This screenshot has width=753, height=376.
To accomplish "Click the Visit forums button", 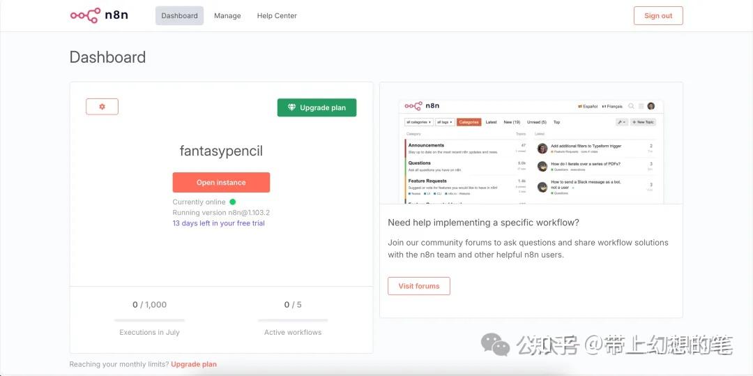I will click(419, 286).
